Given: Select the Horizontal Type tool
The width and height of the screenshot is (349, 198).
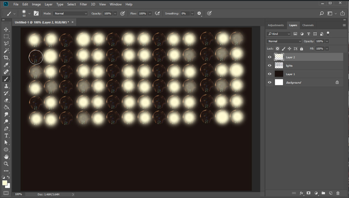Looking at the screenshot, I should point(6,136).
